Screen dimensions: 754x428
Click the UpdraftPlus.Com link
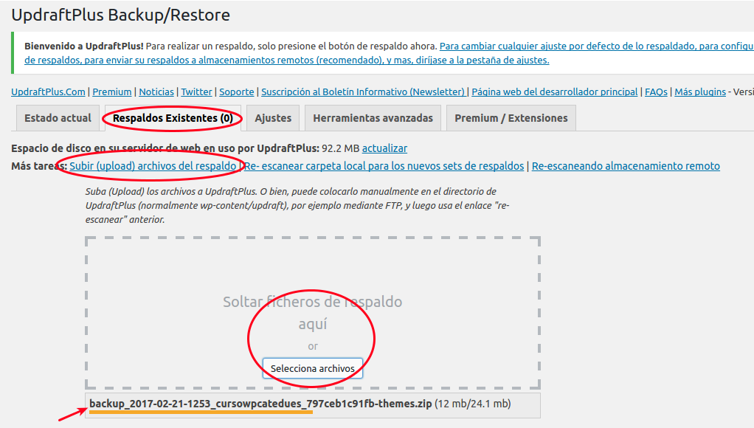click(48, 92)
